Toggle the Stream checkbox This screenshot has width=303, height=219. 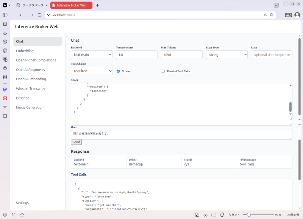coord(118,71)
